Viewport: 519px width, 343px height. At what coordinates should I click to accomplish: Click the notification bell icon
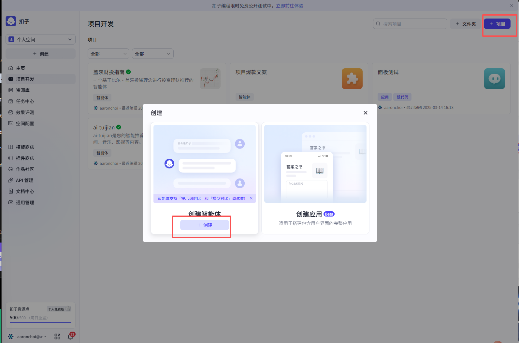[70, 336]
